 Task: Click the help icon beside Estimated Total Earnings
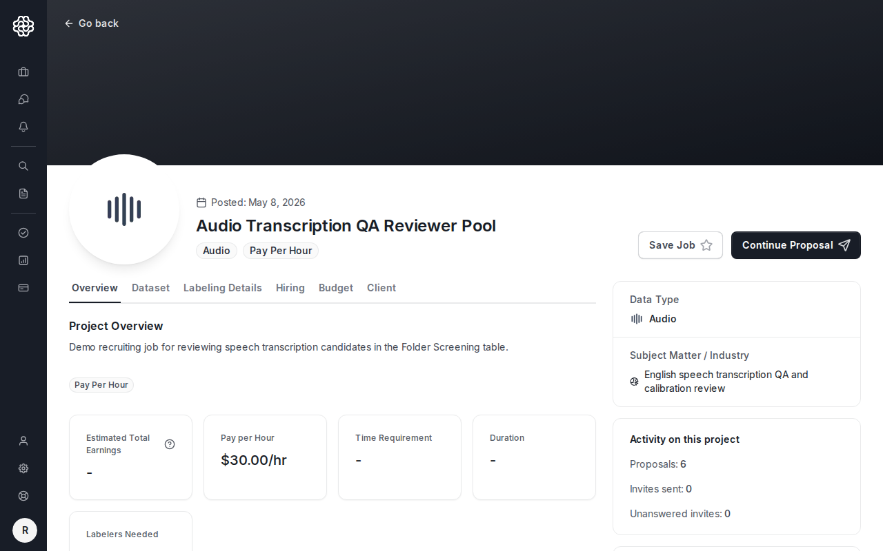[170, 444]
